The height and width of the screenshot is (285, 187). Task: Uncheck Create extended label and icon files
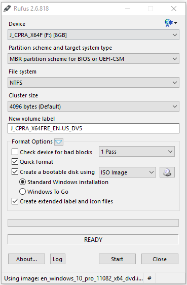(x=15, y=201)
